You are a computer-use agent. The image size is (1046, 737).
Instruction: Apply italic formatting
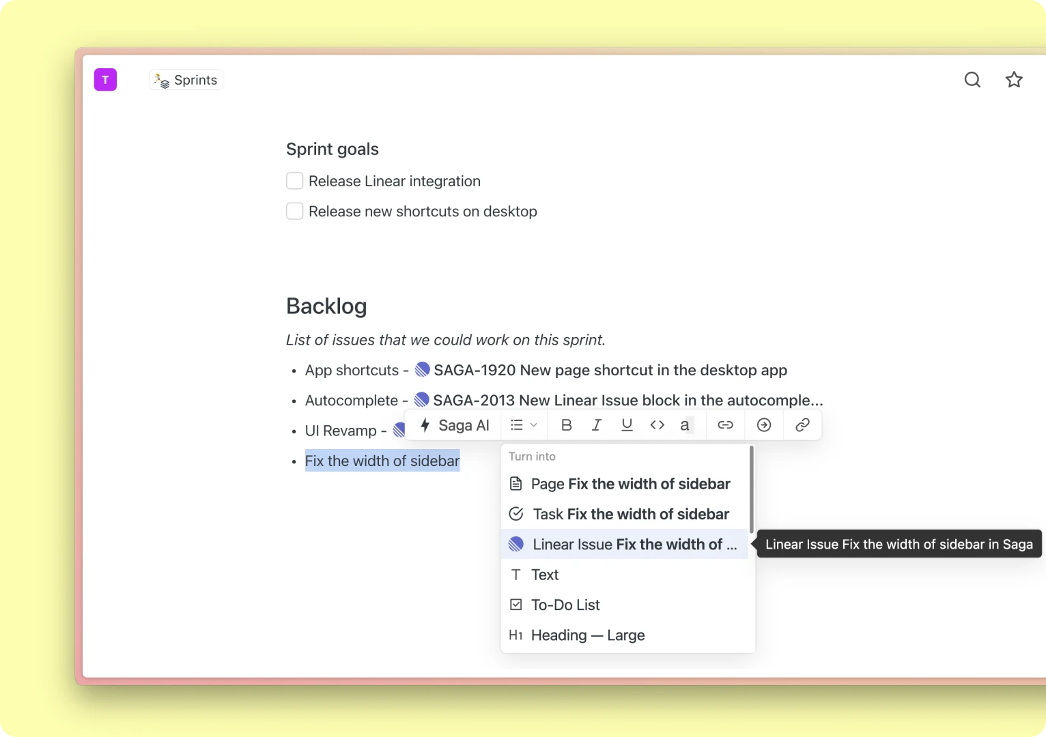pos(596,424)
